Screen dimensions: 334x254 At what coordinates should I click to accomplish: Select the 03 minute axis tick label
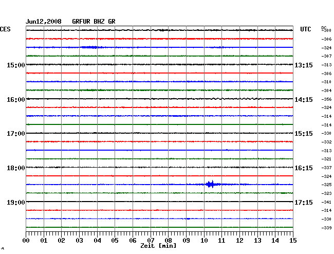[79, 241]
